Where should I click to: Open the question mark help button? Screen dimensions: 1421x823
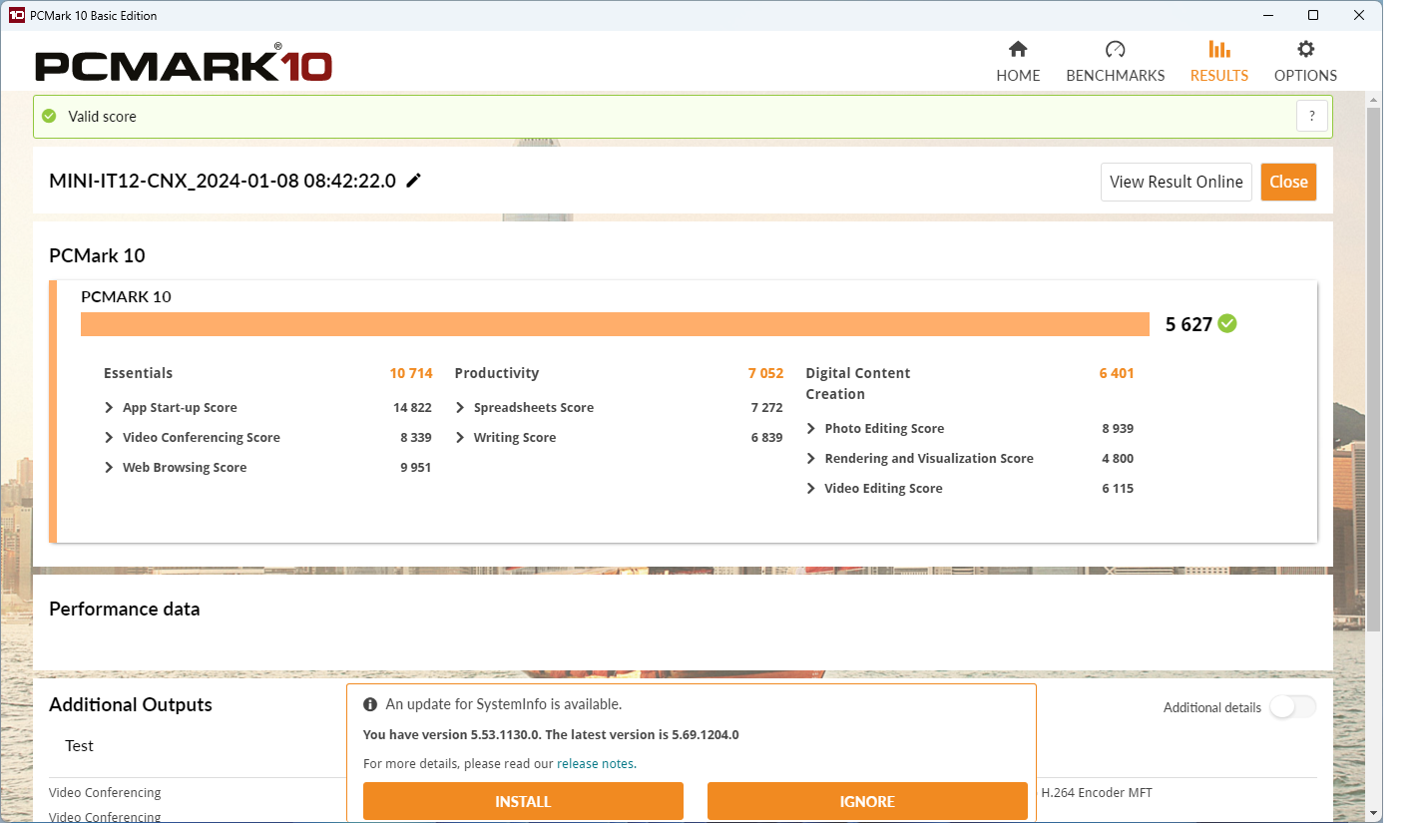tap(1312, 116)
